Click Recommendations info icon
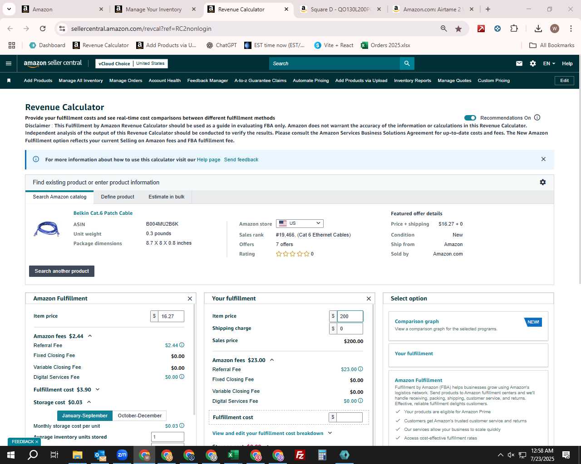This screenshot has width=581, height=464. pos(537,117)
